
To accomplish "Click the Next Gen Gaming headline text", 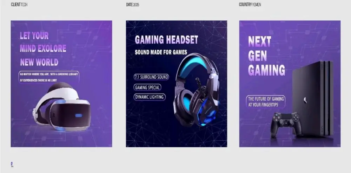I will point(266,56).
